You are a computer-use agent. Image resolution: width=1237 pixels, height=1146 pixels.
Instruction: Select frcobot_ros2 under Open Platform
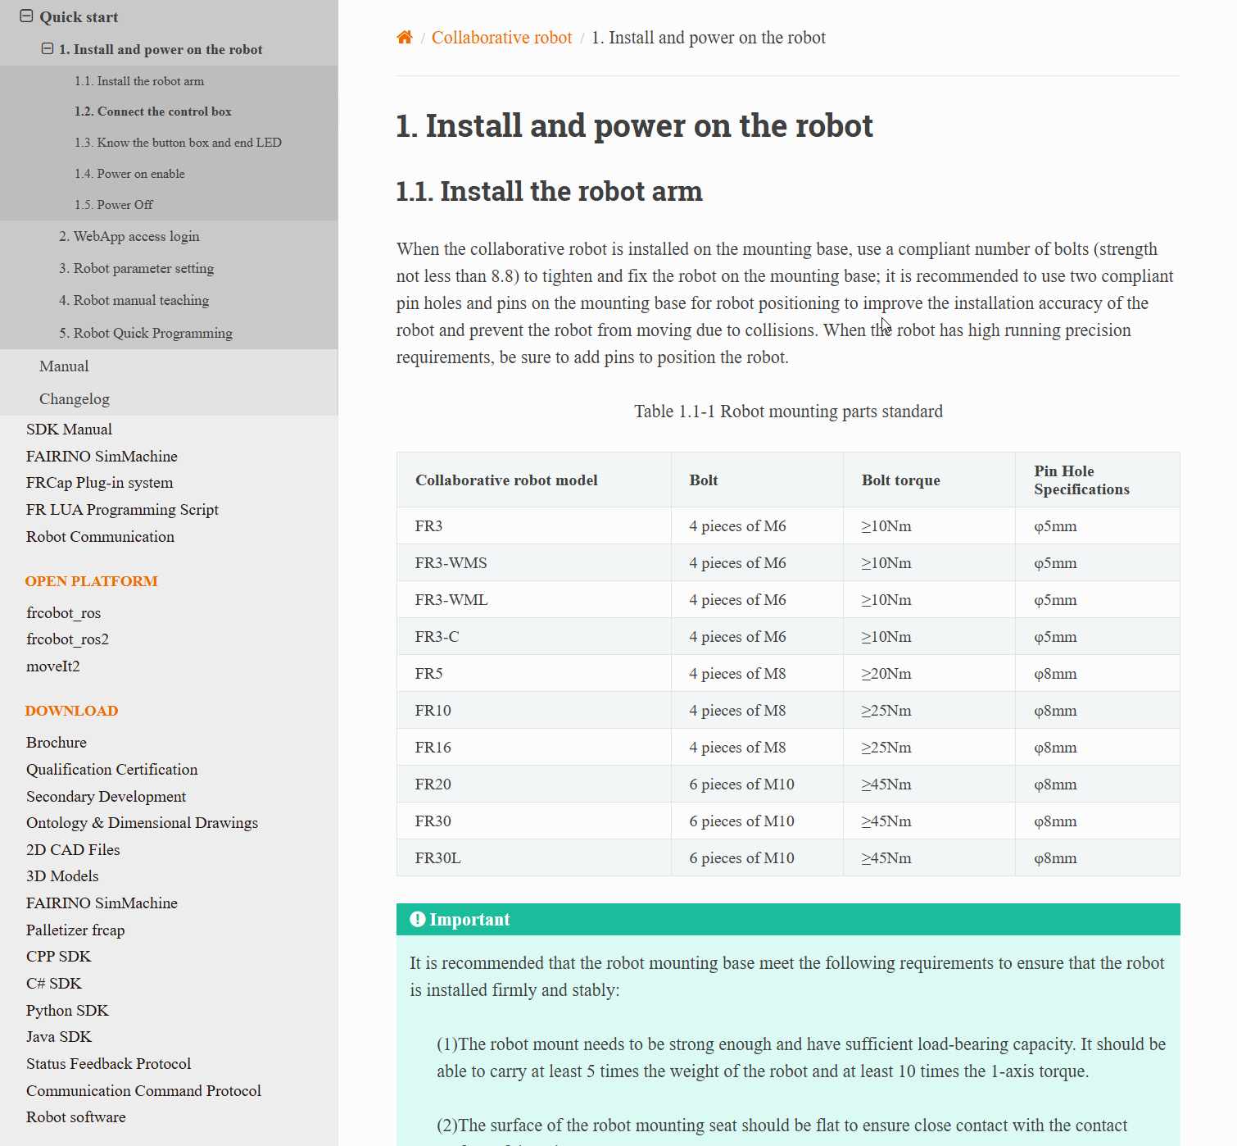67,639
